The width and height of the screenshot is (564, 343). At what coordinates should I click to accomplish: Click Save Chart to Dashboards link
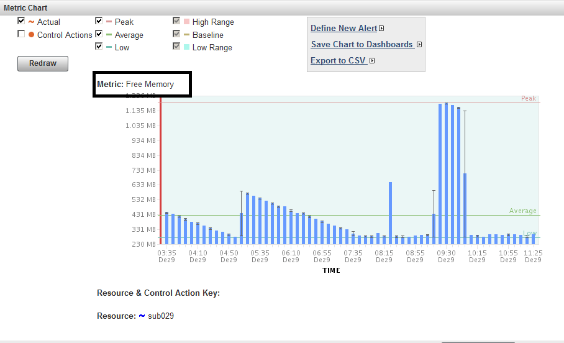pos(362,44)
